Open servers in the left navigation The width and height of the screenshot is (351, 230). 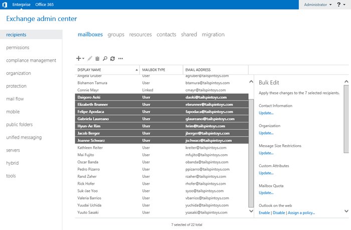click(13, 150)
